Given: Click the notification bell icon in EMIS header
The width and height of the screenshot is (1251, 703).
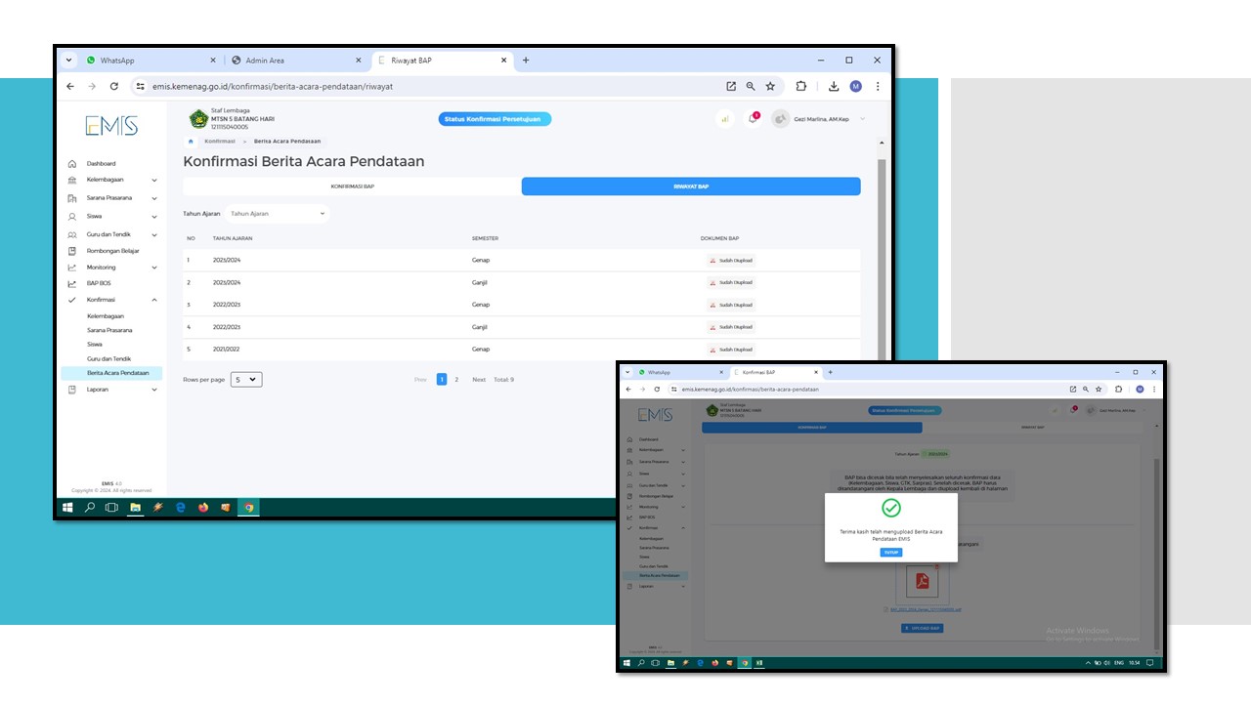Looking at the screenshot, I should 753,119.
